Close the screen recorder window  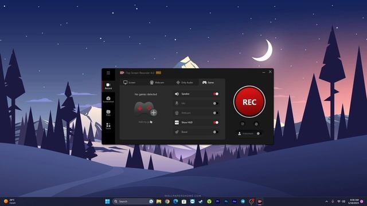point(270,72)
